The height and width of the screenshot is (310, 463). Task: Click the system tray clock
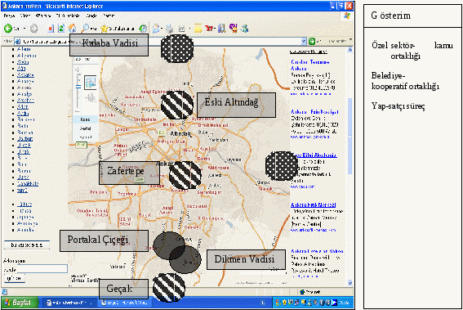point(345,303)
